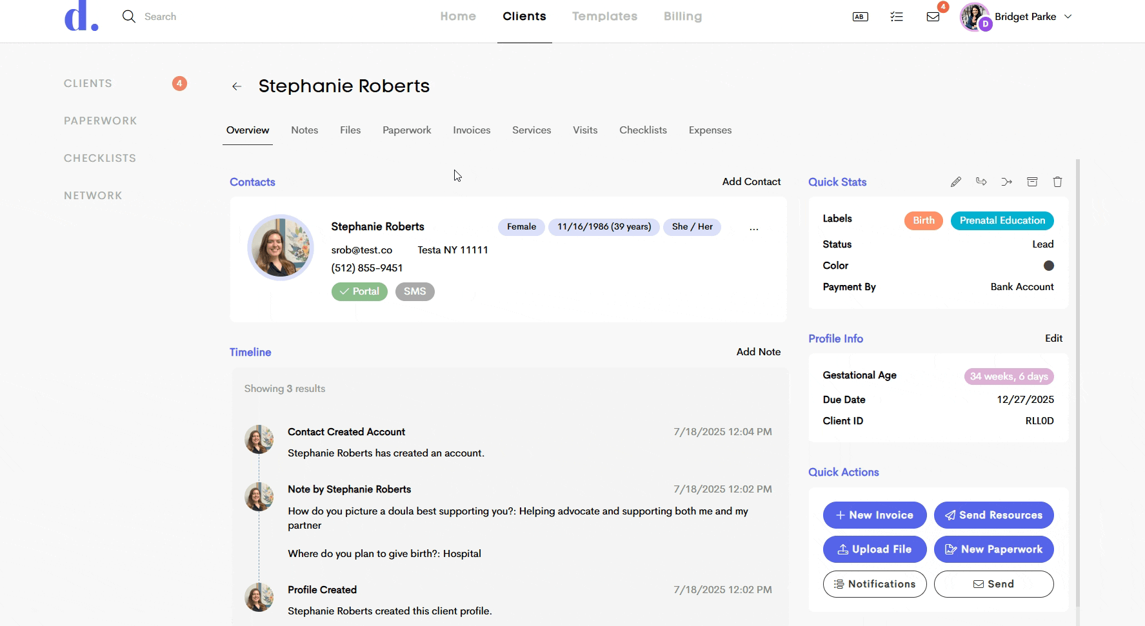Open the Expenses tab
Screen dimensions: 1145x626
(710, 130)
